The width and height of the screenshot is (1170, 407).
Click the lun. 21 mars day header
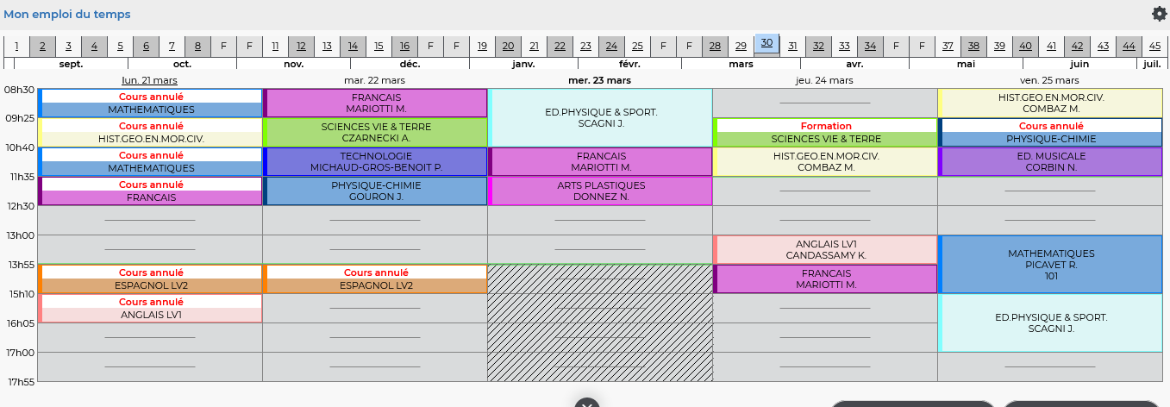coord(149,80)
